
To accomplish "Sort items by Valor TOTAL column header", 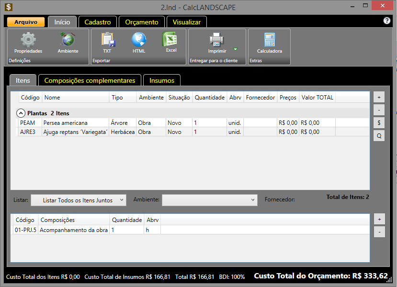I will click(317, 98).
